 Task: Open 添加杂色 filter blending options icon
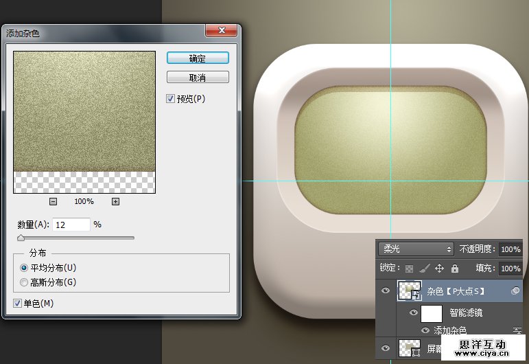pos(517,331)
